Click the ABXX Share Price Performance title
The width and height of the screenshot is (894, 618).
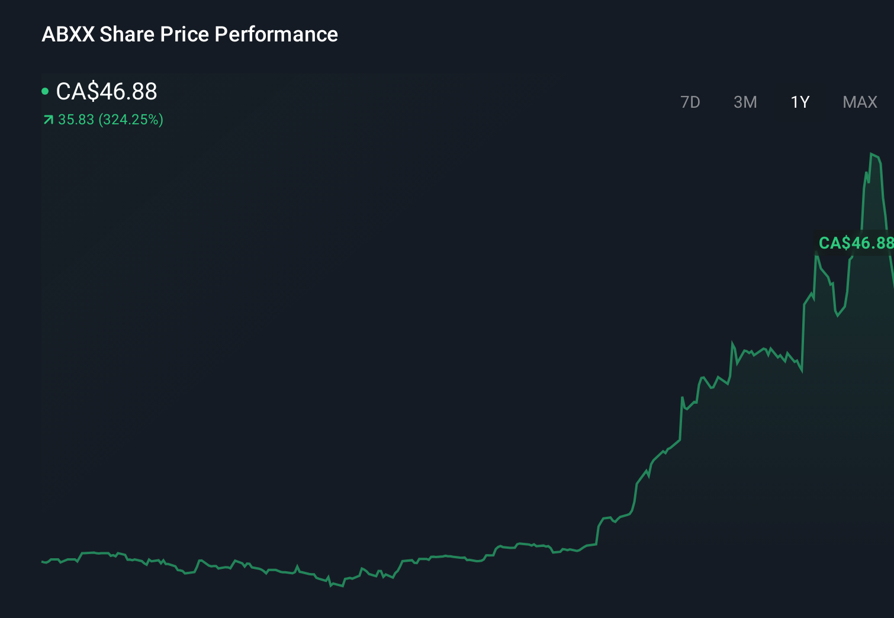189,34
